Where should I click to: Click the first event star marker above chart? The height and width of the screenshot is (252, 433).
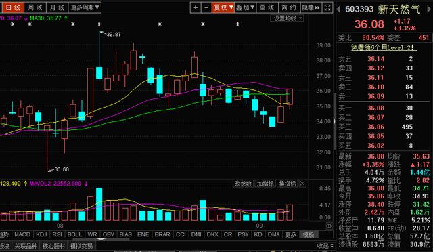pos(12,24)
